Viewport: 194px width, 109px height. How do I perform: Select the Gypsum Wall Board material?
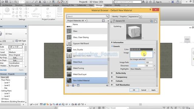(87, 44)
